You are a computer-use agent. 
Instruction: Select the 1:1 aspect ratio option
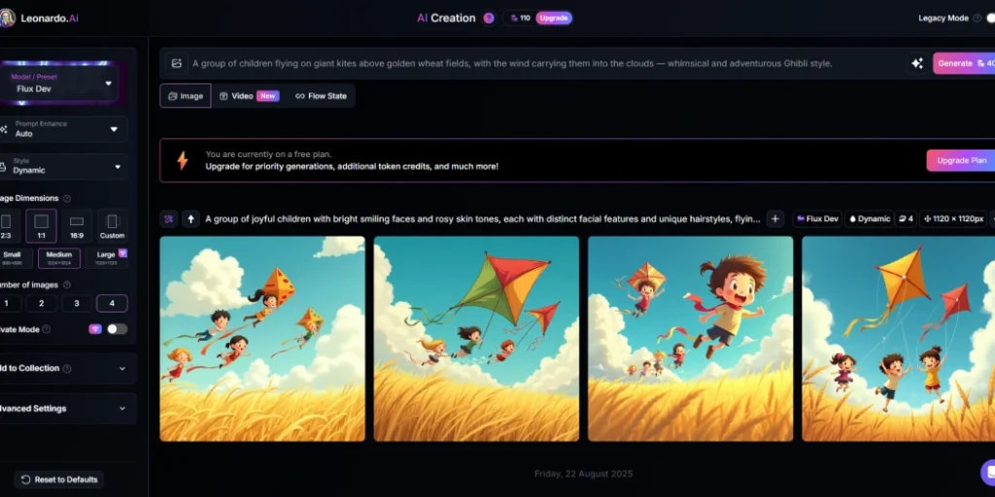coord(41,226)
